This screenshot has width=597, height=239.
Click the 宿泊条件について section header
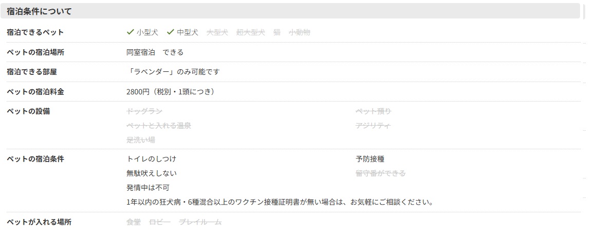coord(40,11)
